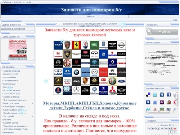Select day 2 in news calendar
Screen dimensions: 180x135
(x=175, y=132)
